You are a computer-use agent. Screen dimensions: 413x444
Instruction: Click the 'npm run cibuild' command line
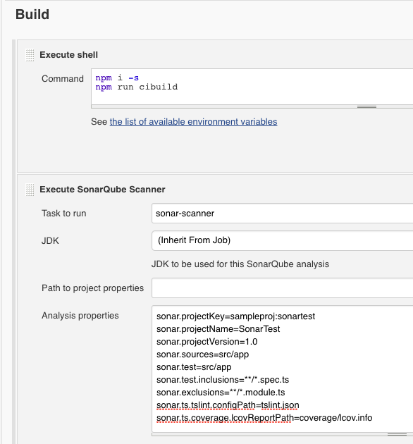[137, 87]
